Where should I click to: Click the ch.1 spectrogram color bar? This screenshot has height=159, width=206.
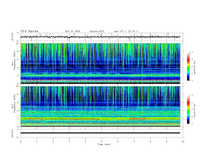[x=188, y=66]
